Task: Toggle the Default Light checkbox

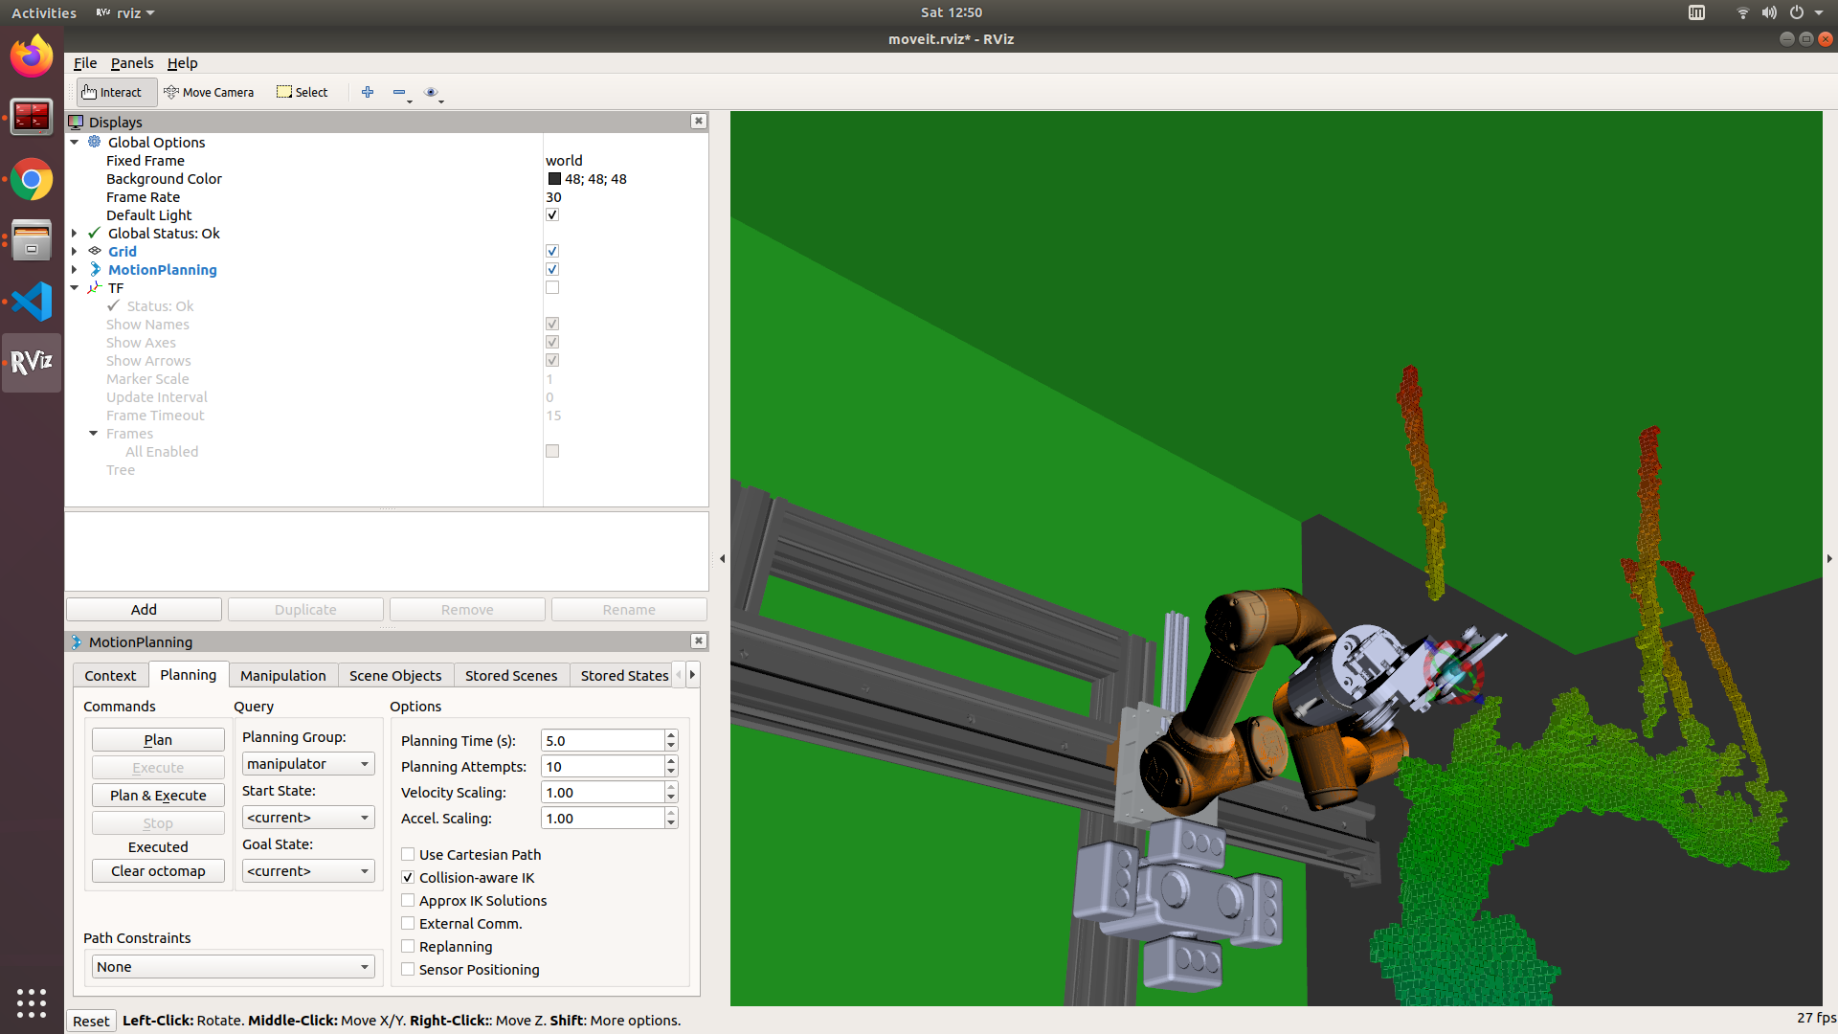Action: click(552, 214)
